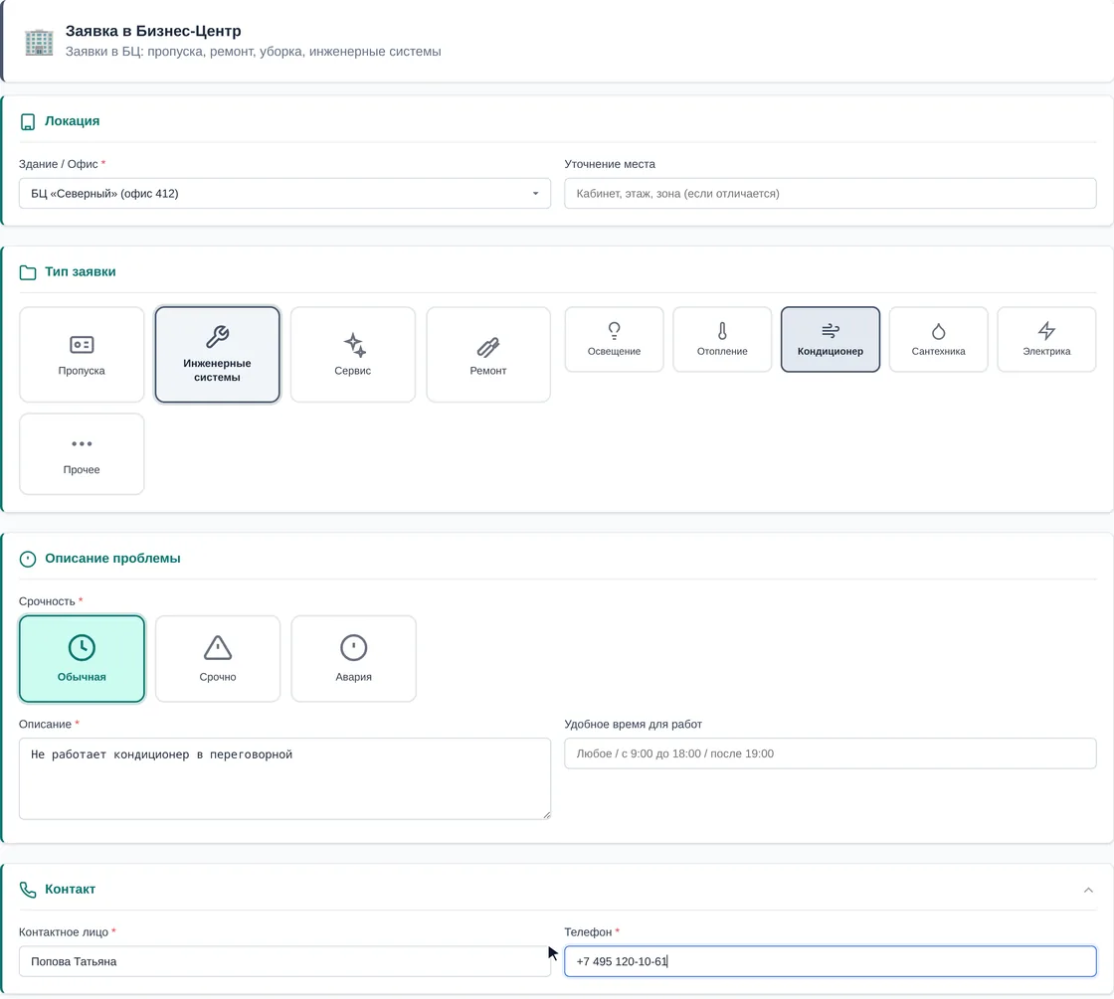
Task: Select the Пропуска request type card
Action: [82, 354]
